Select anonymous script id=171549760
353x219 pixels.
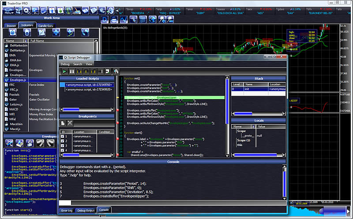[89, 85]
